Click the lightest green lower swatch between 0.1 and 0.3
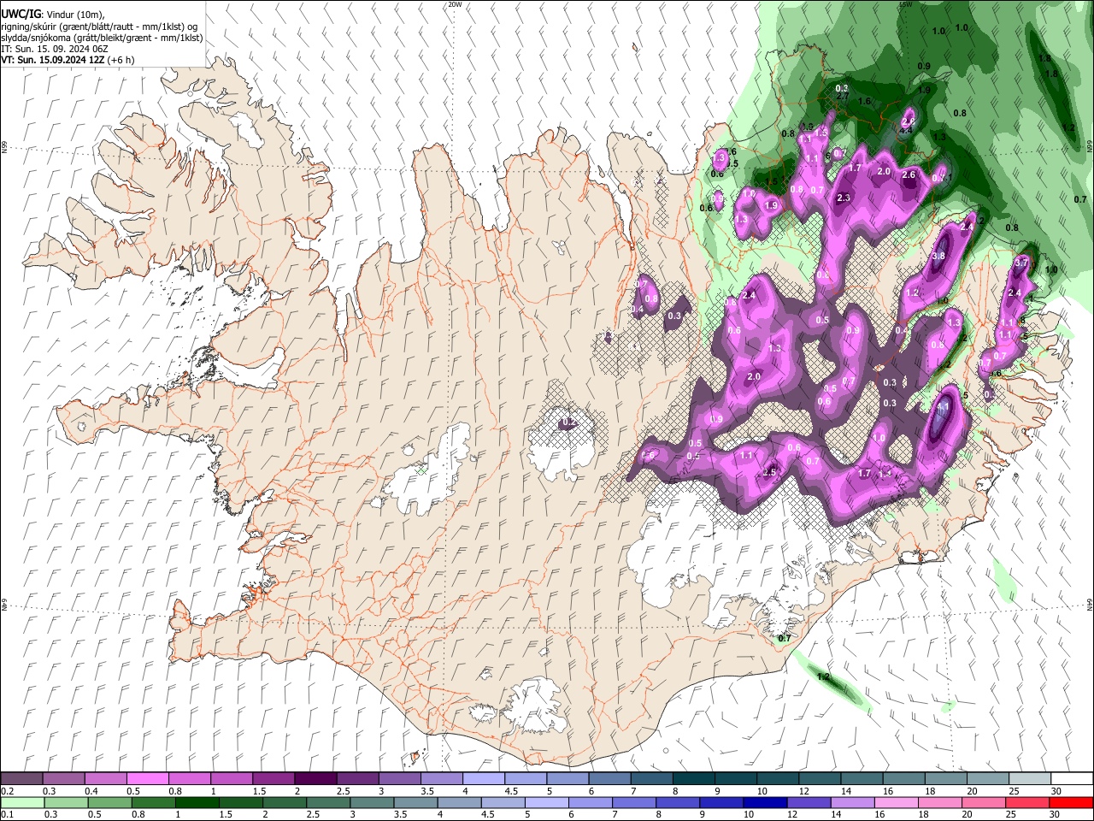1094x821 pixels. point(22,802)
